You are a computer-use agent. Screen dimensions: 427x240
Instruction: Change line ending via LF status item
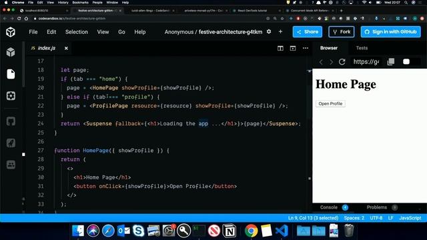390,218
